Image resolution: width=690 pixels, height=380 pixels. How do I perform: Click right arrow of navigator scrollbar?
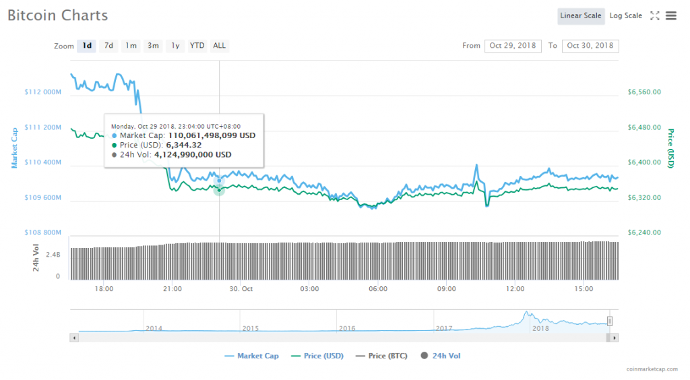(615, 337)
